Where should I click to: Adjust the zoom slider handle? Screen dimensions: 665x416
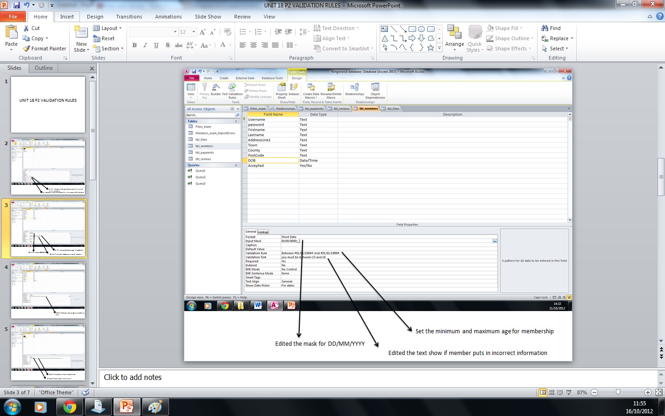618,392
